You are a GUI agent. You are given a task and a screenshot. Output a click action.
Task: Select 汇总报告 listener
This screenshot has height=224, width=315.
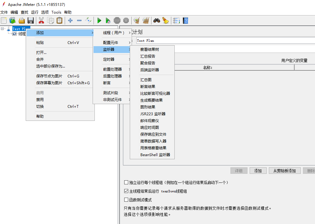click(152, 56)
